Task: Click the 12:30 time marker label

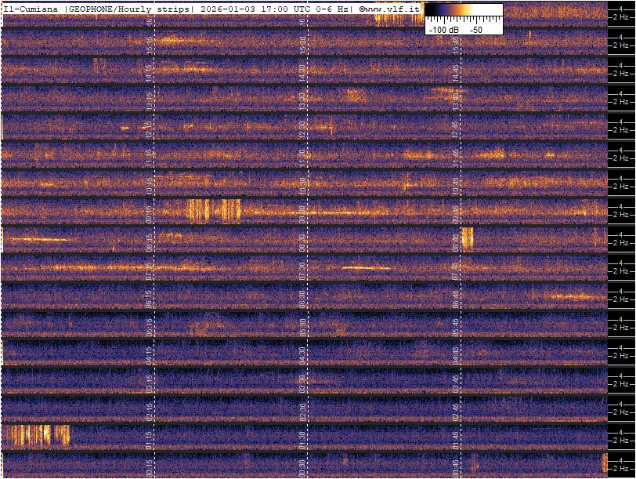Action: 302,125
